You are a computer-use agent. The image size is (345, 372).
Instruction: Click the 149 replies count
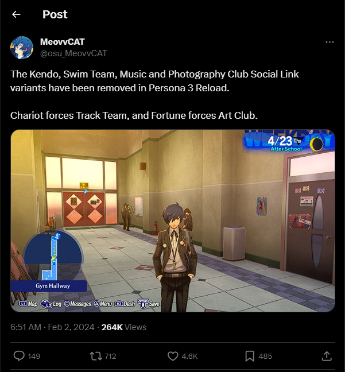tap(34, 356)
